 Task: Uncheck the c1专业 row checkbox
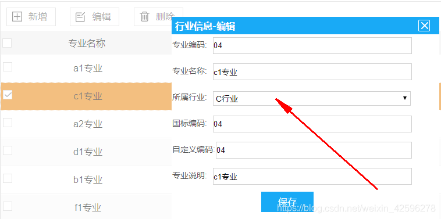8,95
